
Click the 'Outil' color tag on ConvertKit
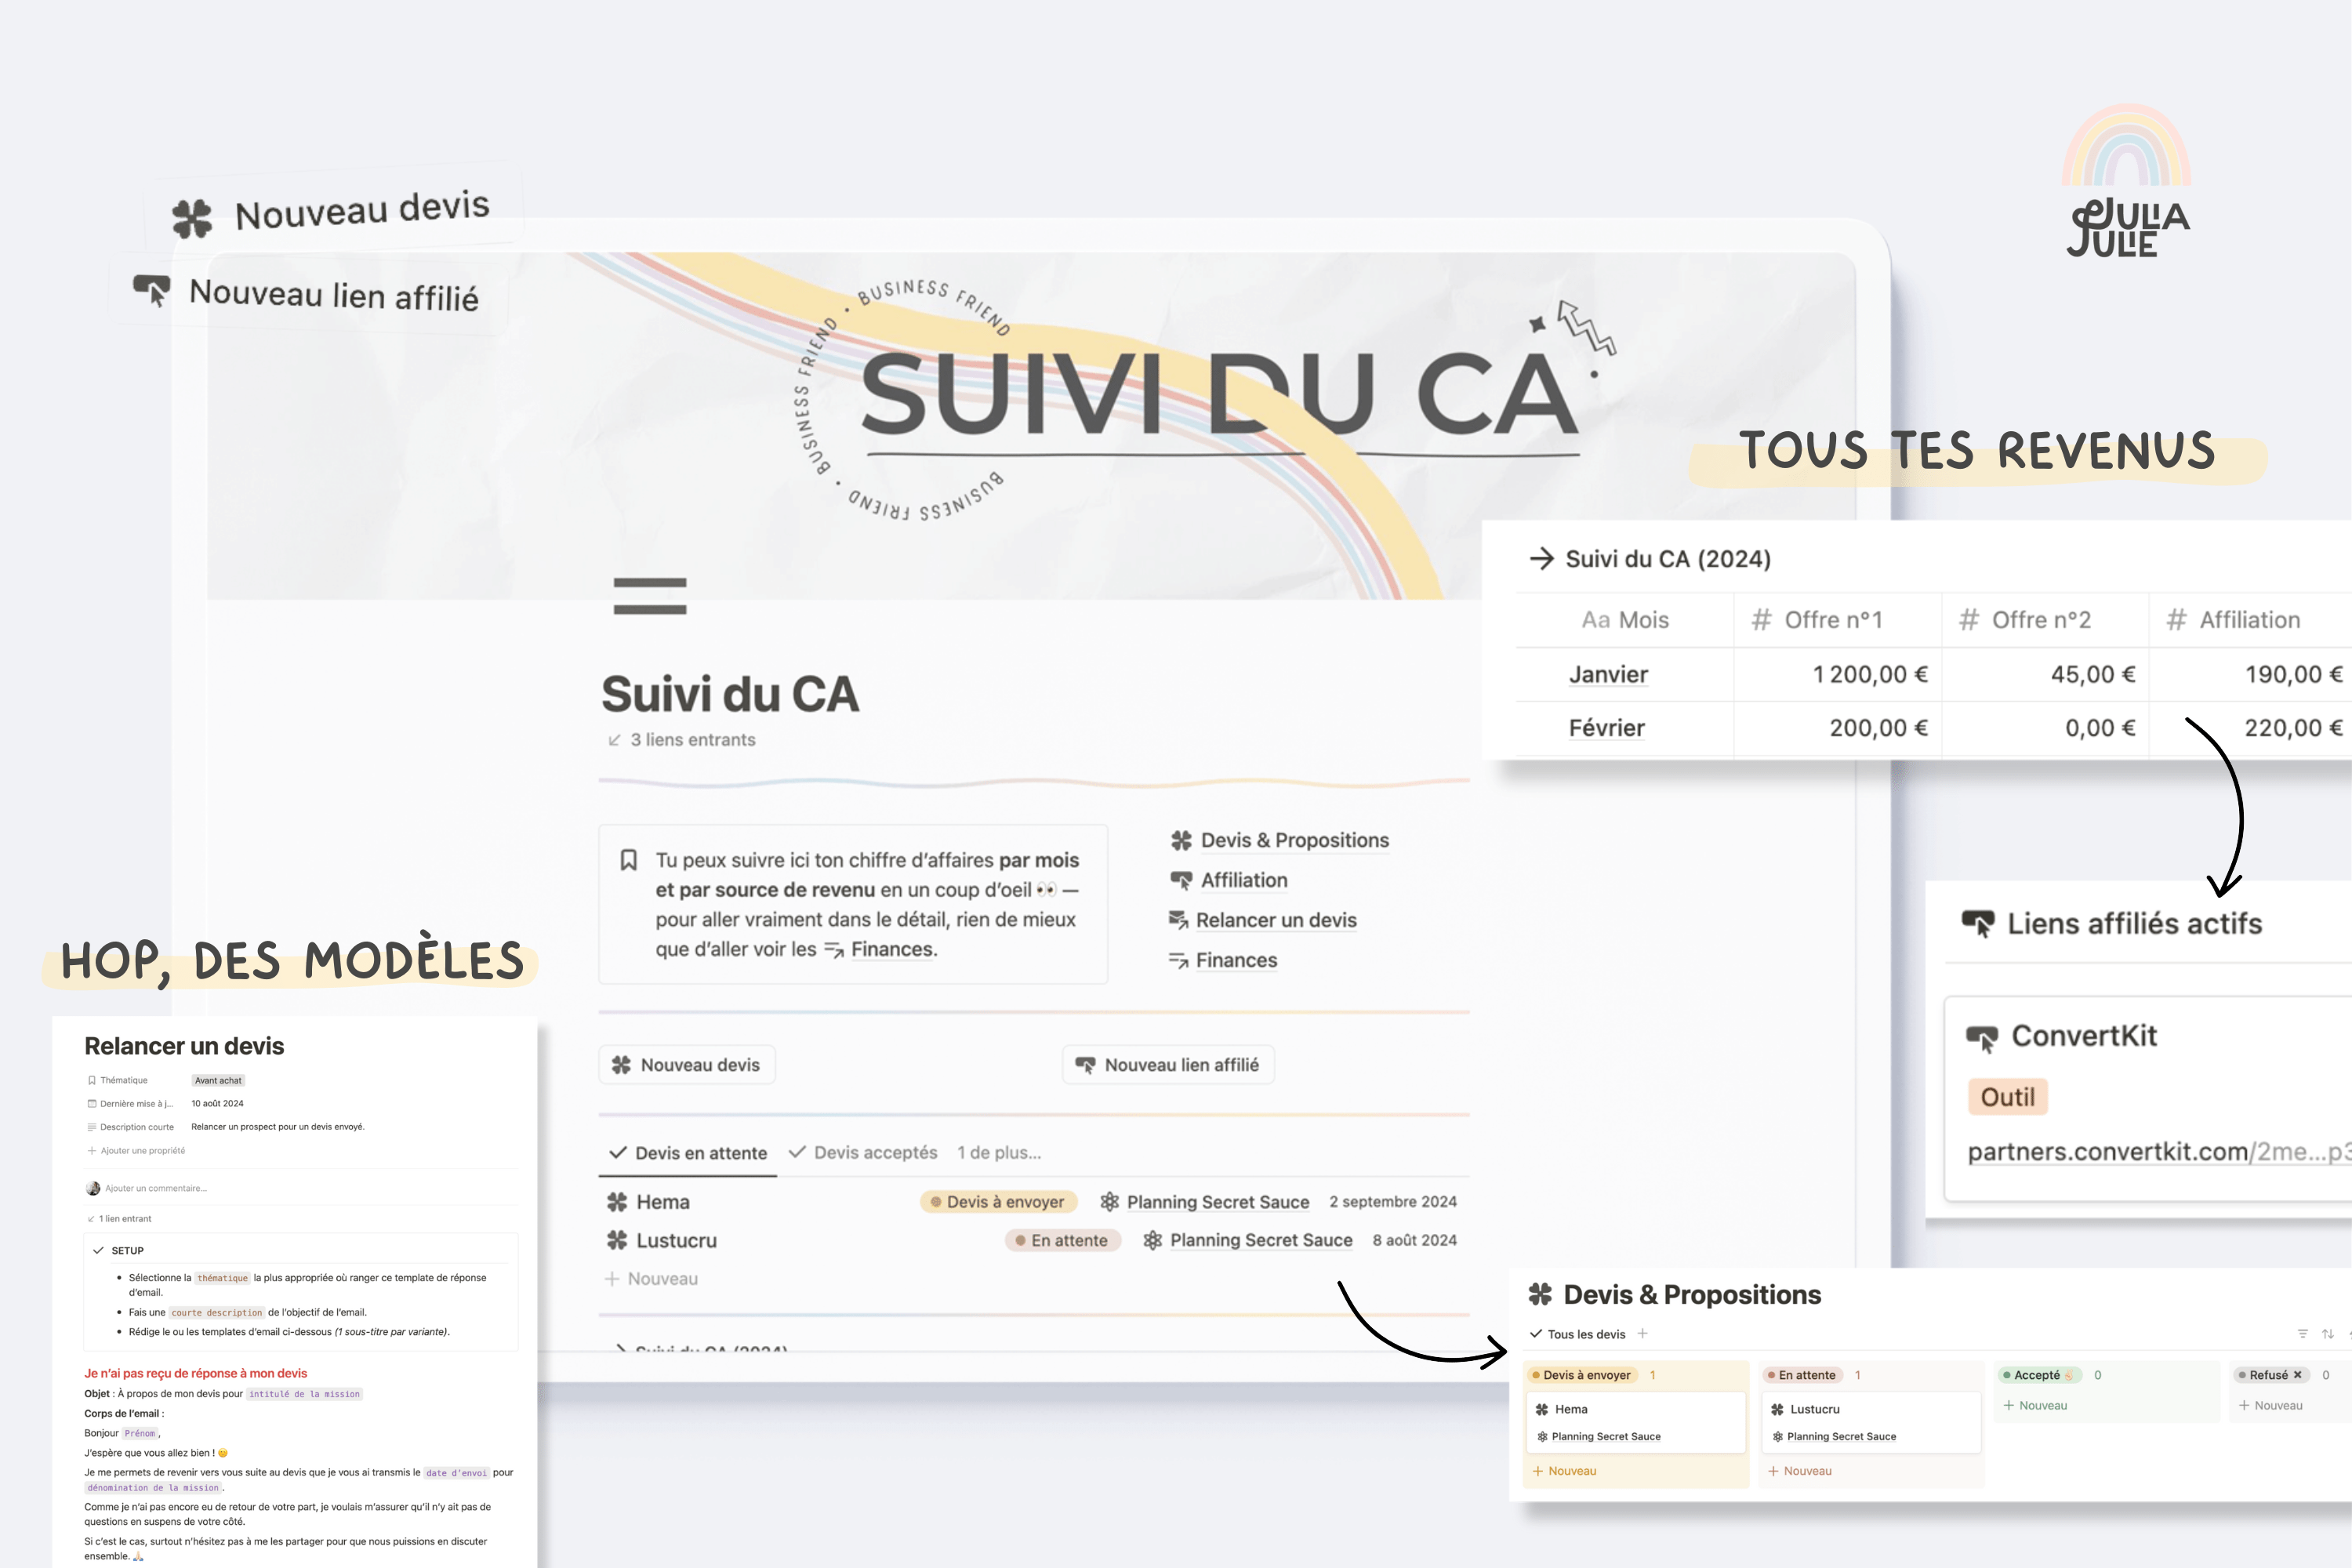coord(2009,1098)
